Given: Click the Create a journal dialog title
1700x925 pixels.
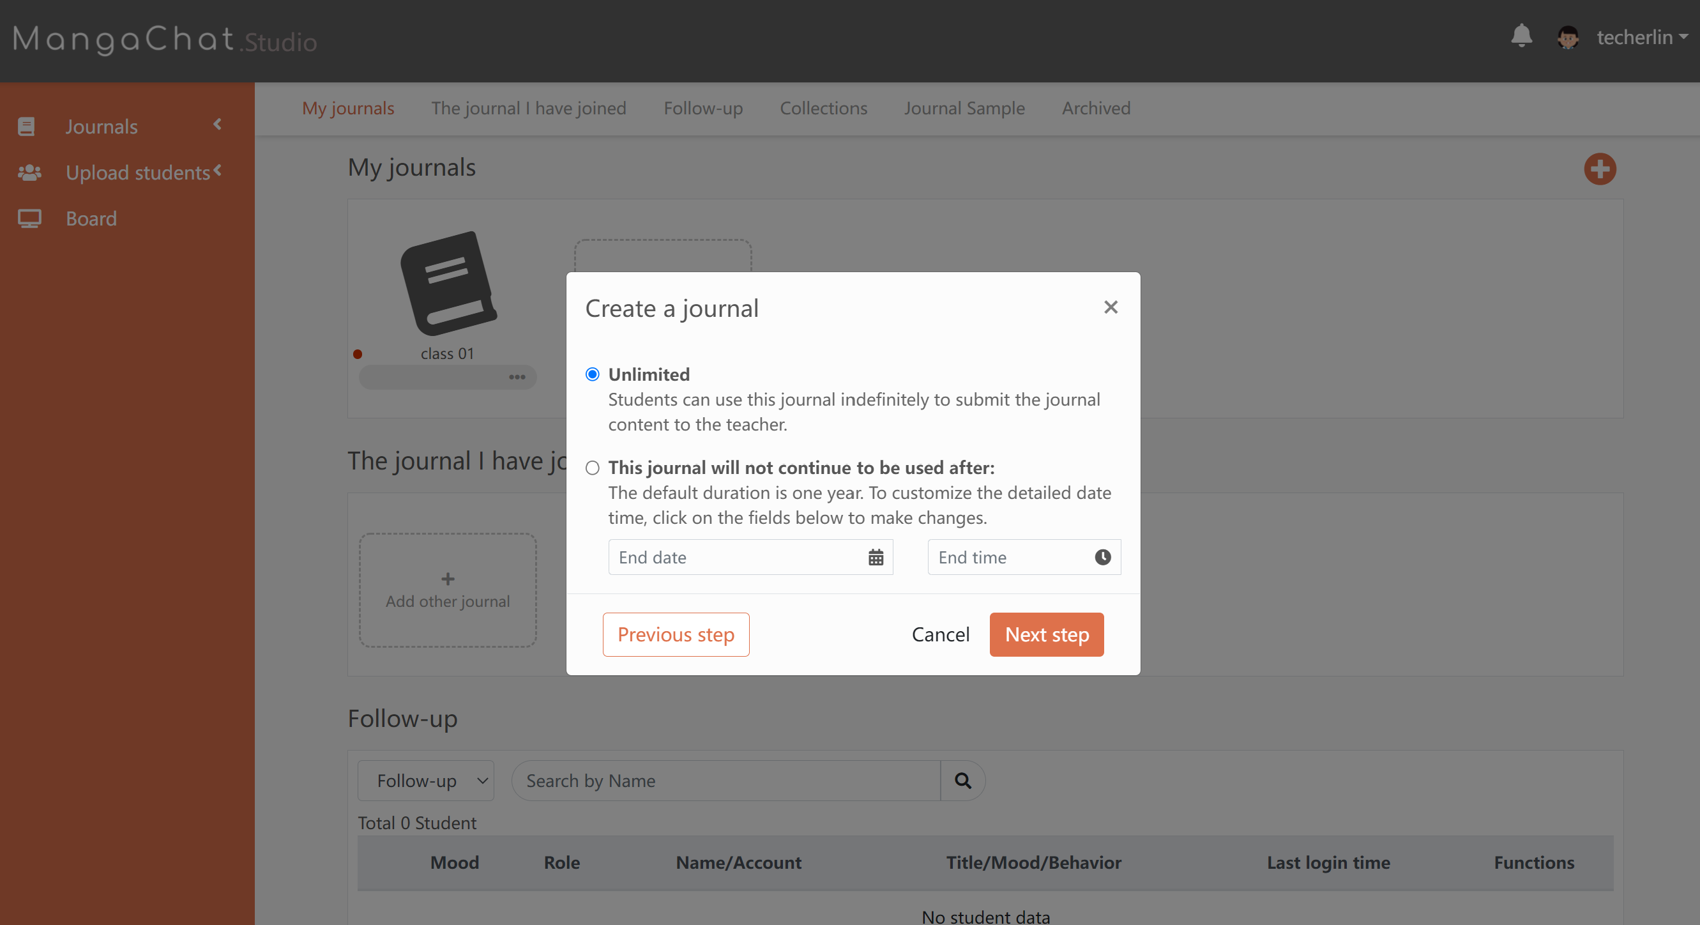Looking at the screenshot, I should click(x=672, y=309).
